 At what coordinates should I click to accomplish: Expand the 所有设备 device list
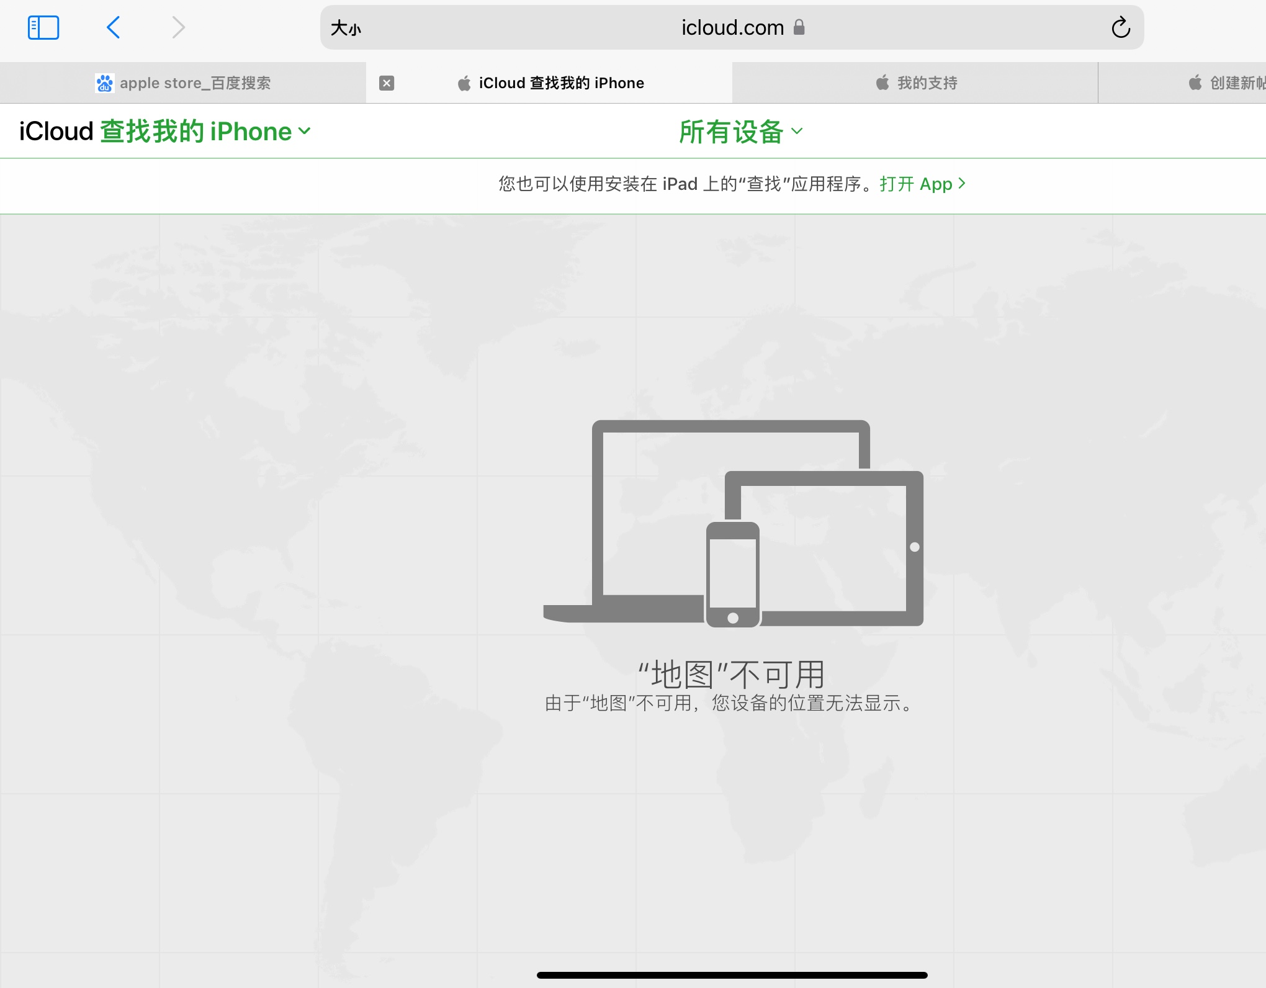point(731,132)
